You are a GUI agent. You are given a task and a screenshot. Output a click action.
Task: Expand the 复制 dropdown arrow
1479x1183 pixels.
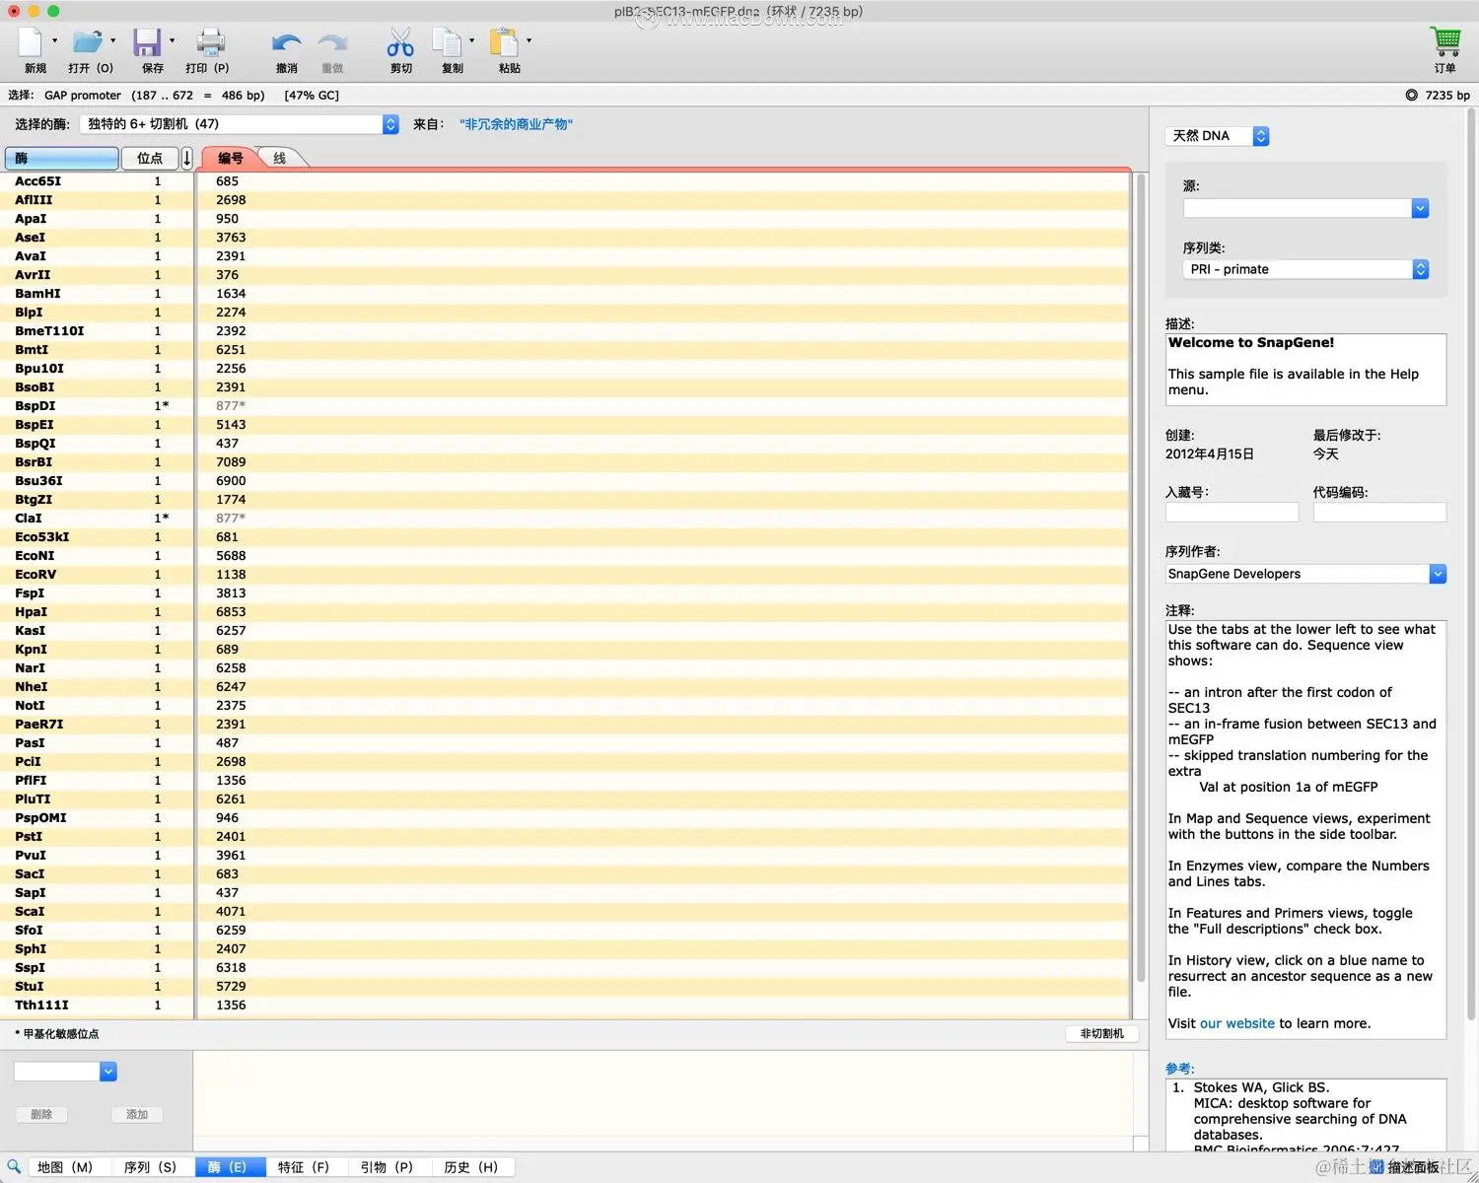click(471, 41)
